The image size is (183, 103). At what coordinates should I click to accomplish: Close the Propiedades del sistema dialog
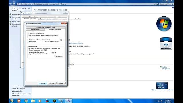tap(66, 13)
